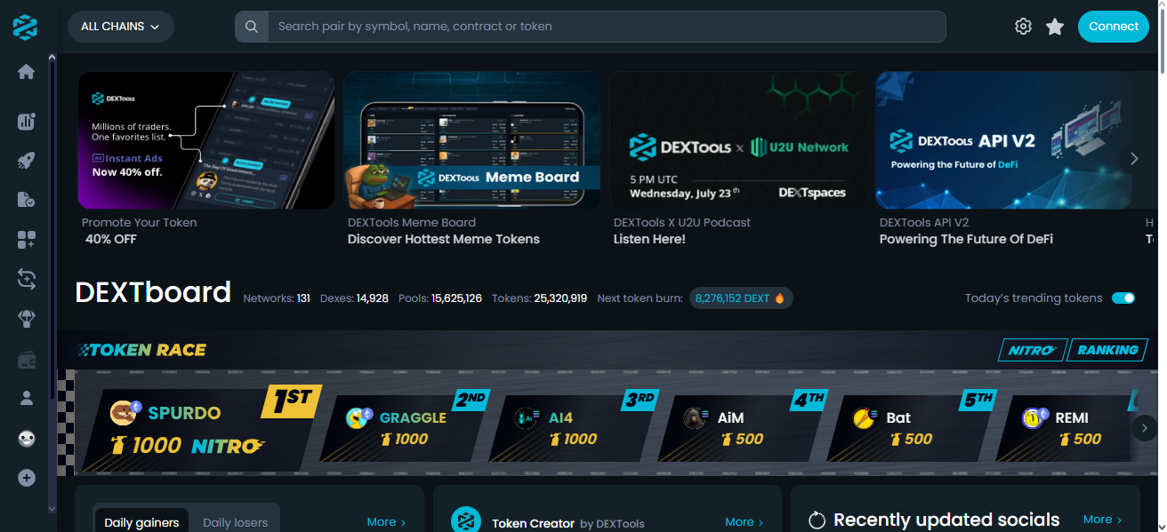Open settings gear icon in header
1167x532 pixels.
pyautogui.click(x=1023, y=27)
